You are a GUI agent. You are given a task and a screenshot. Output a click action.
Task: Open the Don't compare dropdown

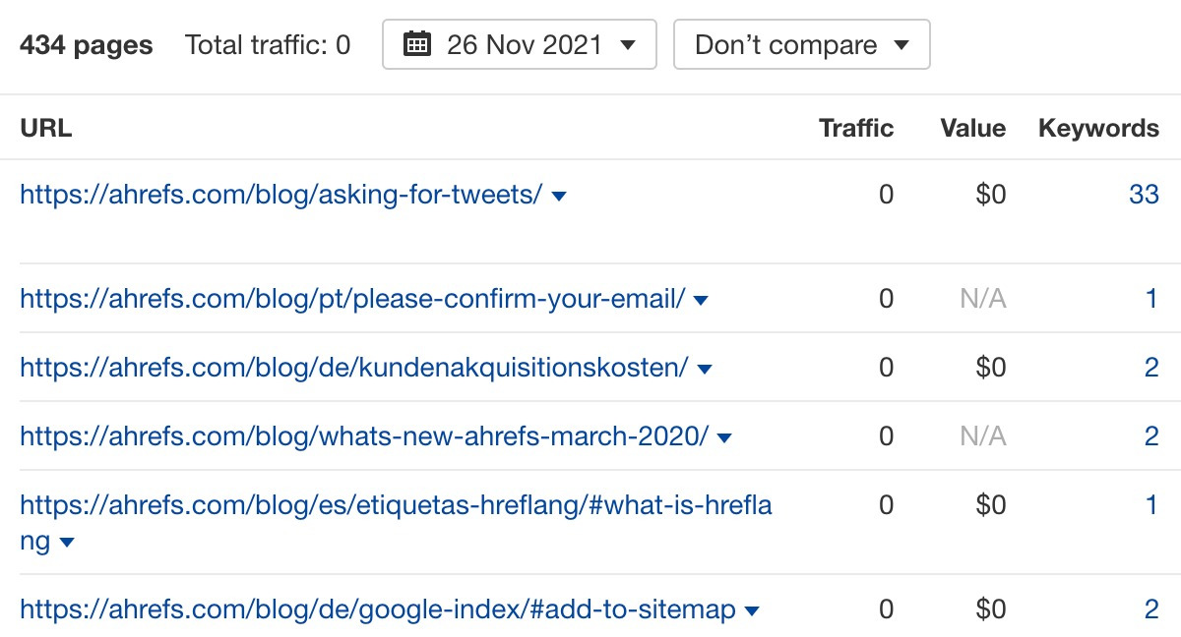pyautogui.click(x=799, y=43)
